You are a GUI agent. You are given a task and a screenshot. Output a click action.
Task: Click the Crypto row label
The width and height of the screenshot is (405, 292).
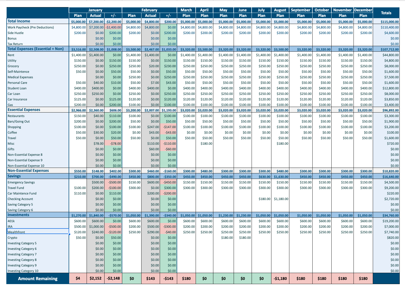[x=12, y=238]
